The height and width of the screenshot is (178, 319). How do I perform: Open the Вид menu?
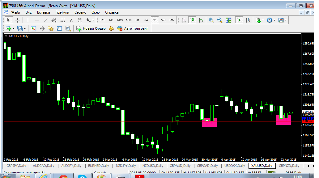point(28,12)
